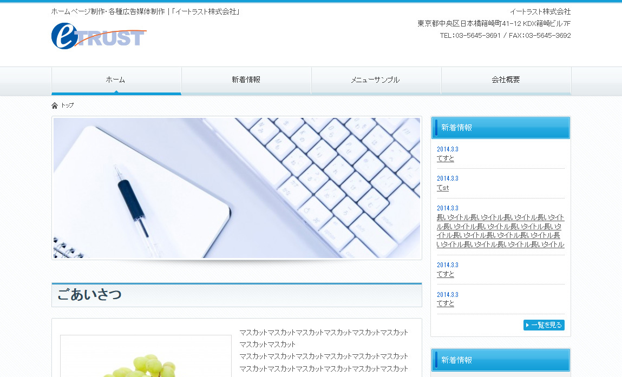
Task: Click the イートラスト株式会社 company name at top right
Action: point(540,11)
